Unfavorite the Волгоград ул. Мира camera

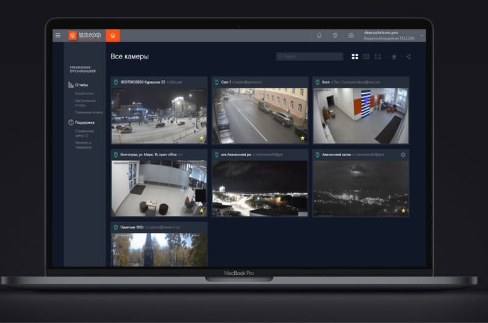pos(202,210)
